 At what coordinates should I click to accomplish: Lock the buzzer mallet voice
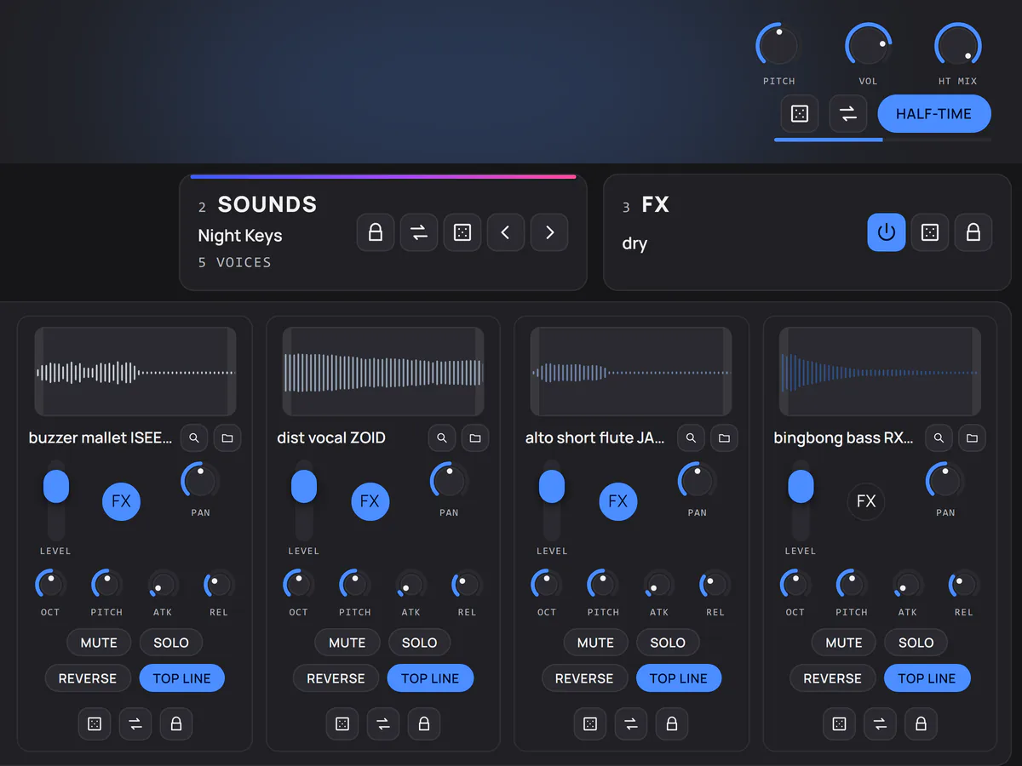pos(176,723)
